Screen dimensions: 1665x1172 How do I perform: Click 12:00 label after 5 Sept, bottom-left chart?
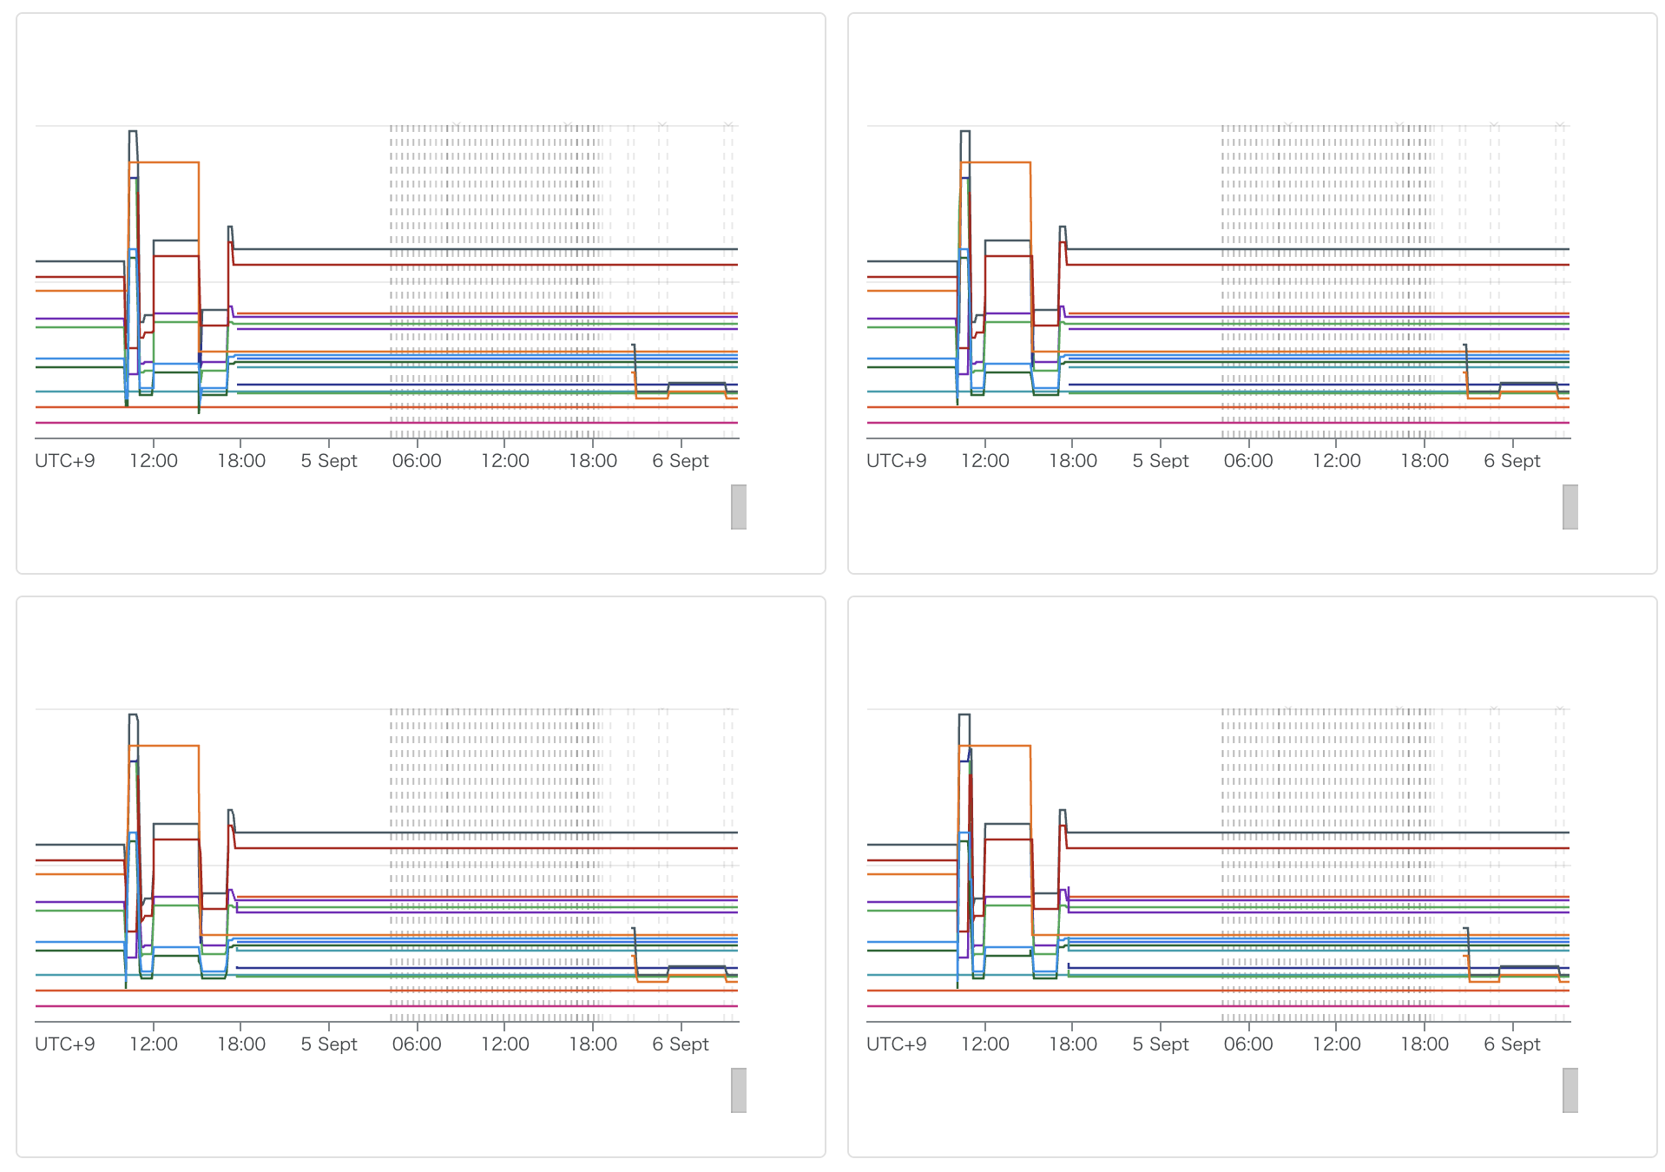(505, 1044)
